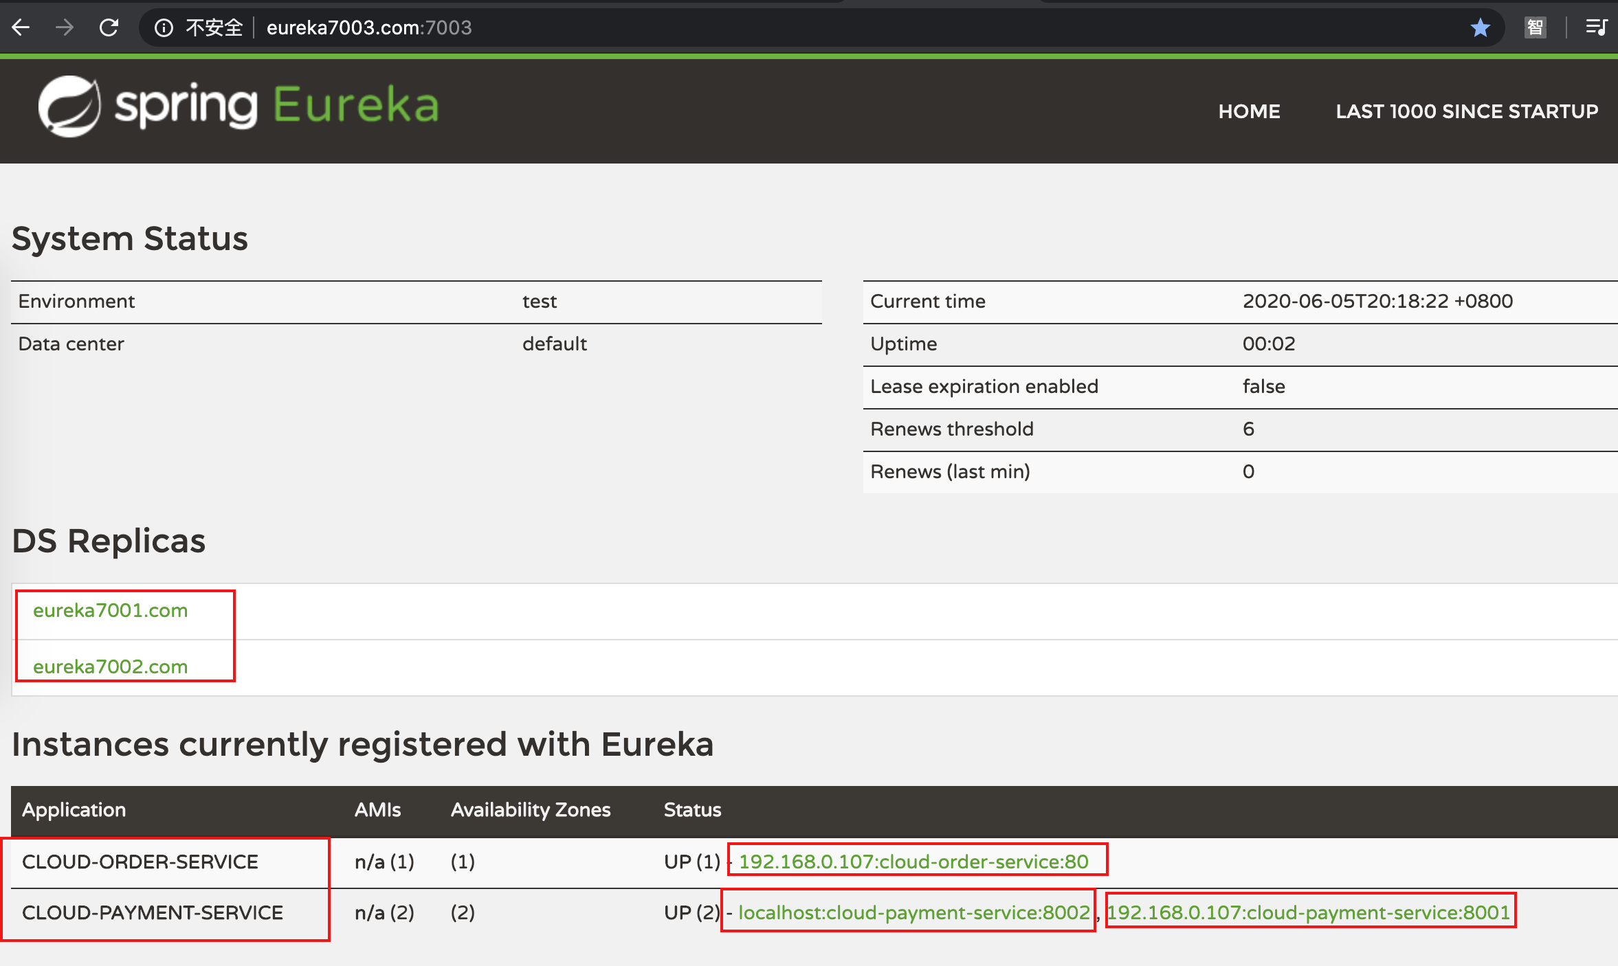
Task: Click the browser forward arrow
Action: point(65,27)
